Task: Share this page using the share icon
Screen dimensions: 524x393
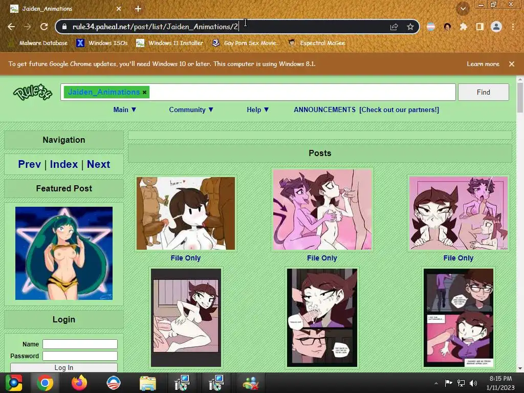Action: pyautogui.click(x=394, y=27)
